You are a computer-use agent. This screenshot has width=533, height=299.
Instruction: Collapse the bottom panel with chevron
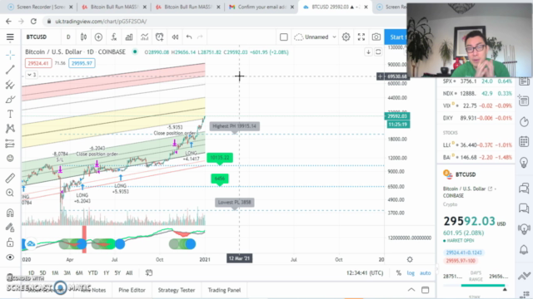(411, 290)
